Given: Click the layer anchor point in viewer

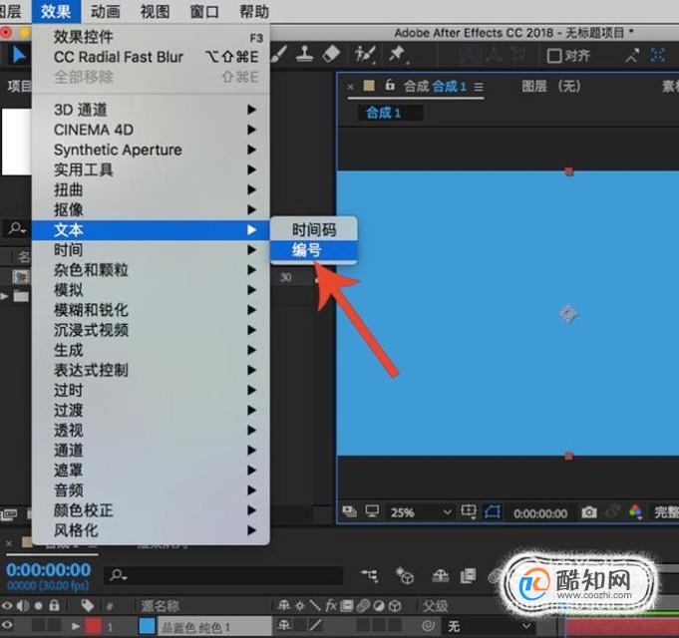Looking at the screenshot, I should [568, 313].
